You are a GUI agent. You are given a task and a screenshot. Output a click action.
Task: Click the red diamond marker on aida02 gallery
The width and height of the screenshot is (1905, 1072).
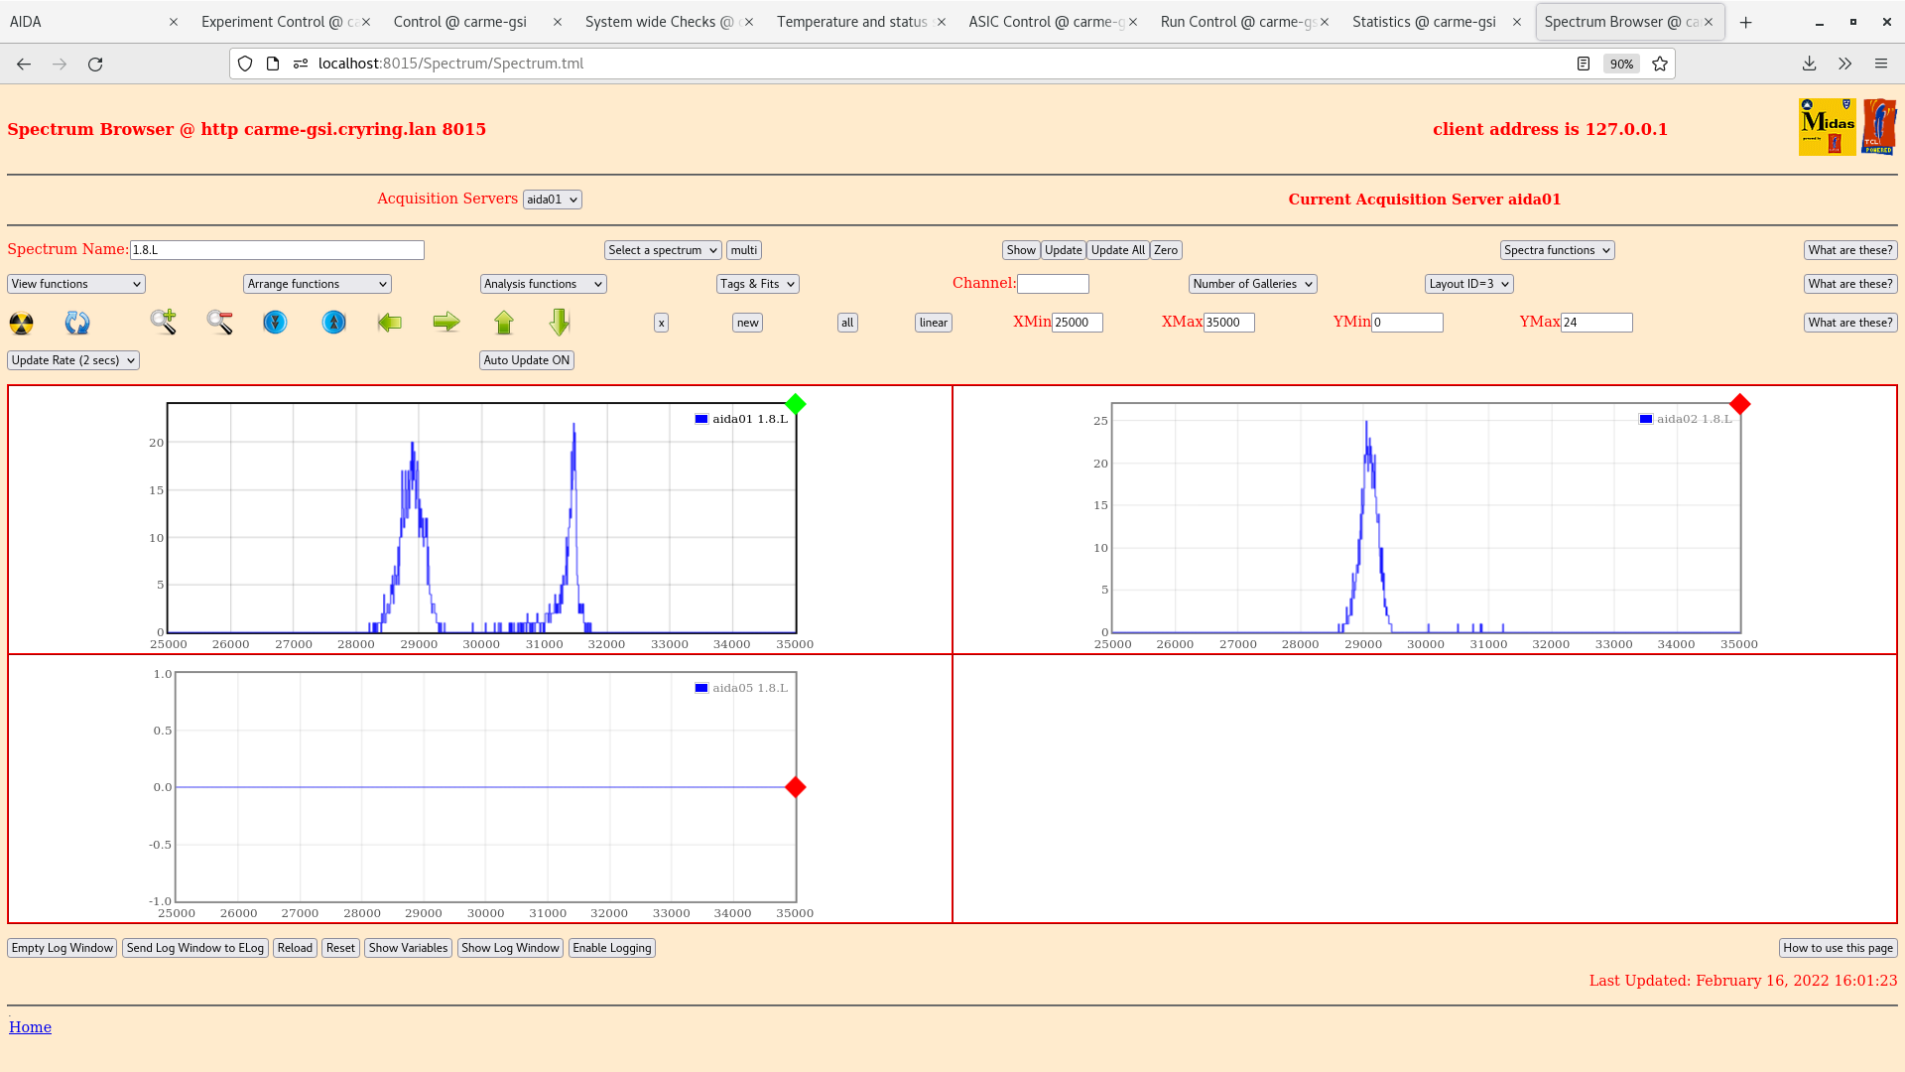[x=1740, y=404]
